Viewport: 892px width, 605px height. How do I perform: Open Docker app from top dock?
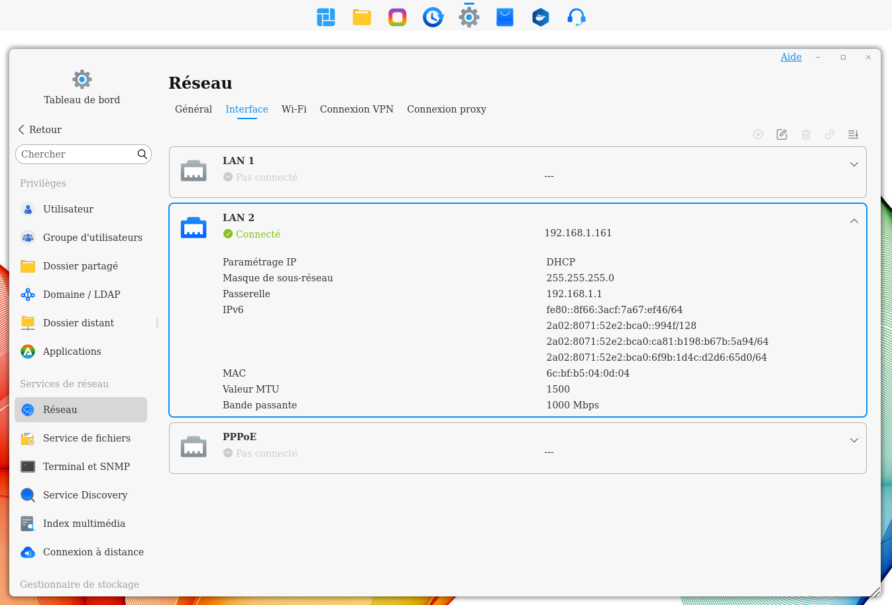(541, 17)
